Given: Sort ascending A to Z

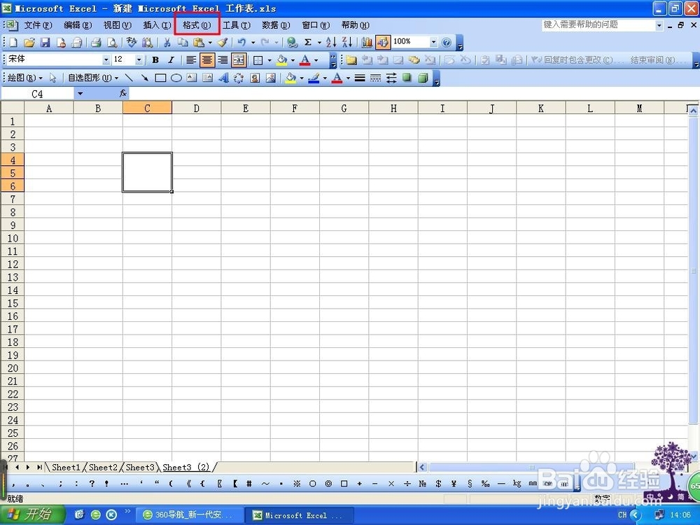Looking at the screenshot, I should (x=331, y=43).
